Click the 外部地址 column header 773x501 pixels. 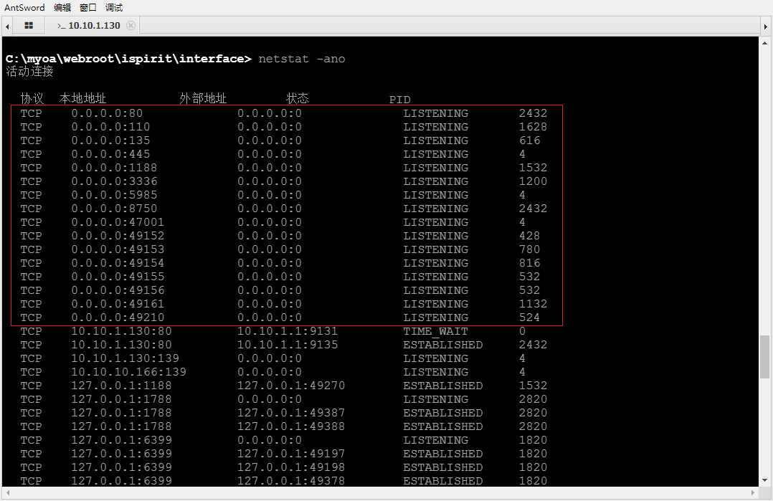point(203,98)
